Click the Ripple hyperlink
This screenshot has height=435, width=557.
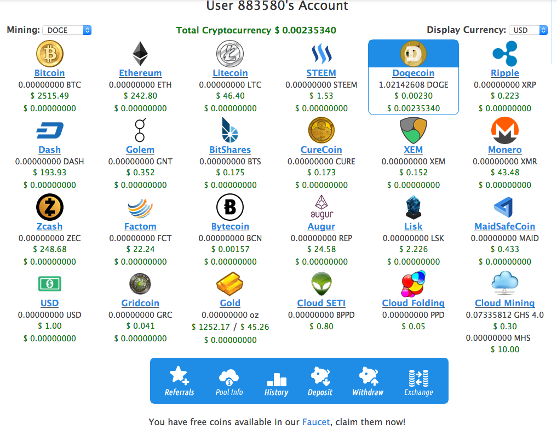(504, 73)
